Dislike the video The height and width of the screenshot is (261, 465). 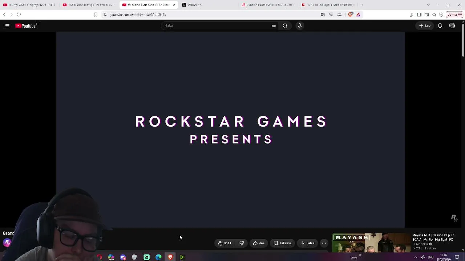point(242,243)
